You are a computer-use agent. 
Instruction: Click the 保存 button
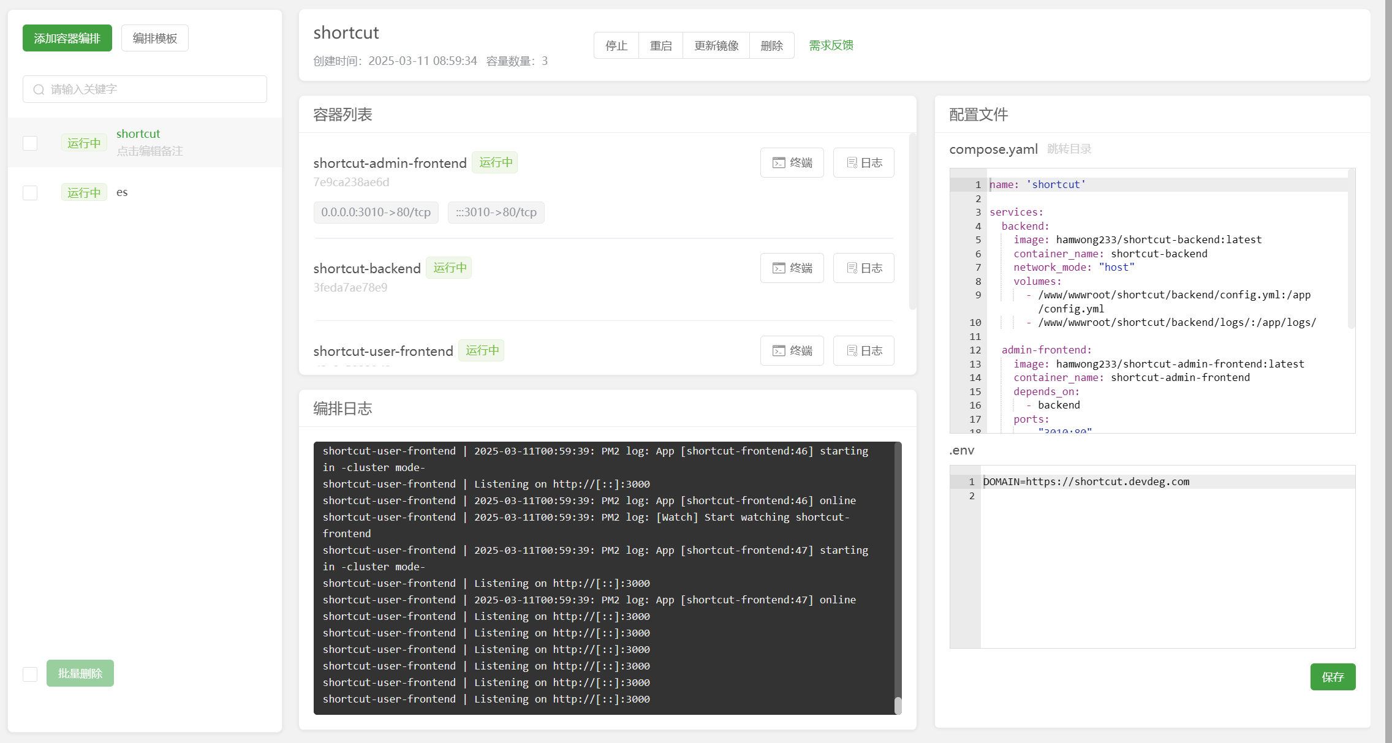click(1333, 677)
